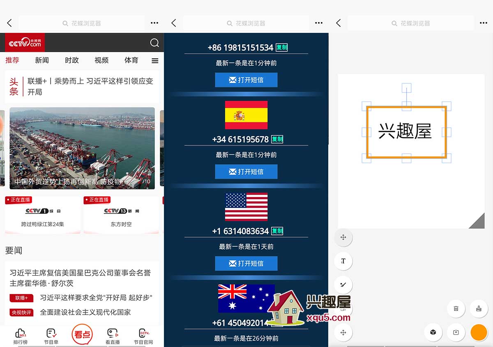Pick the orange color swatch circle
The width and height of the screenshot is (493, 347).
pyautogui.click(x=479, y=332)
